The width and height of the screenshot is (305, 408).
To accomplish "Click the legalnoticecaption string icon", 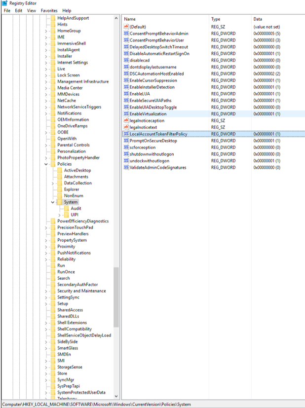I will tap(126, 120).
